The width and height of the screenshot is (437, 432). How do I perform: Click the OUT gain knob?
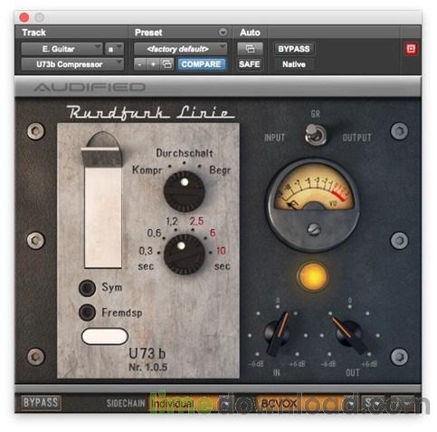tap(349, 334)
